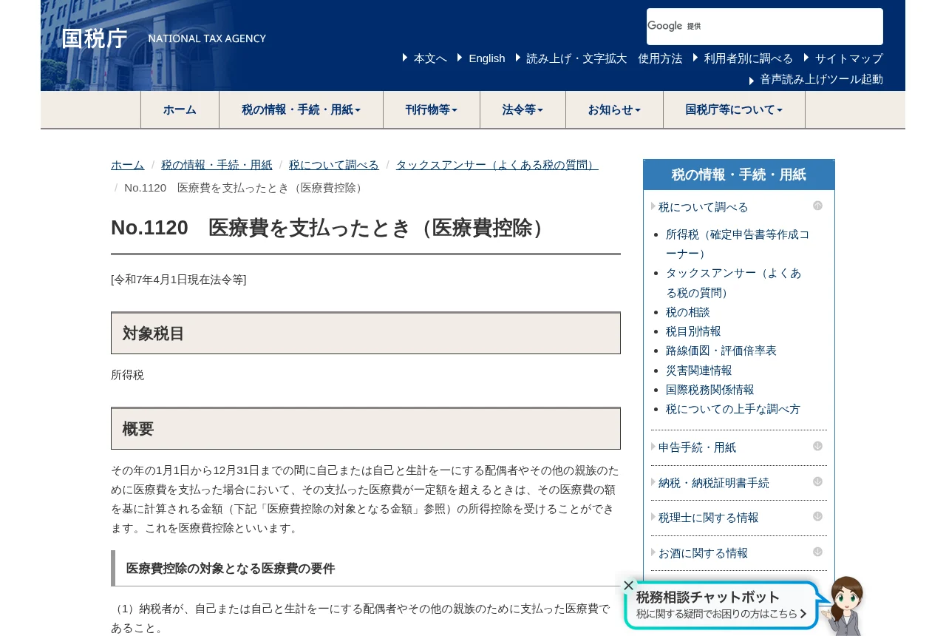Open 税の相談 sidebar link
Screen dimensions: 946x636
688,312
